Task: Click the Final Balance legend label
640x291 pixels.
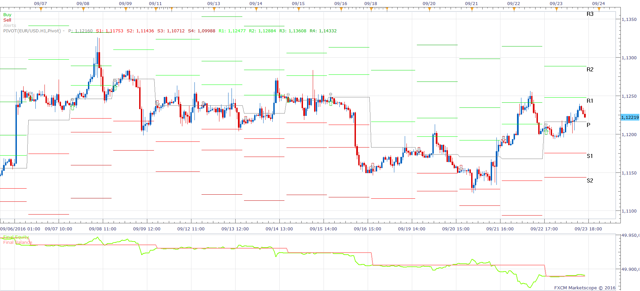Action: (x=18, y=243)
